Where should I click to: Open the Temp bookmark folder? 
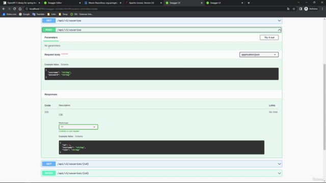click(63, 14)
